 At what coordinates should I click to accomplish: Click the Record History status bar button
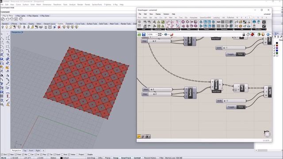(x=150, y=158)
